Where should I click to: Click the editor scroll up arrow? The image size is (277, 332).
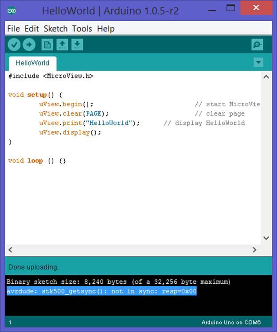(x=266, y=77)
